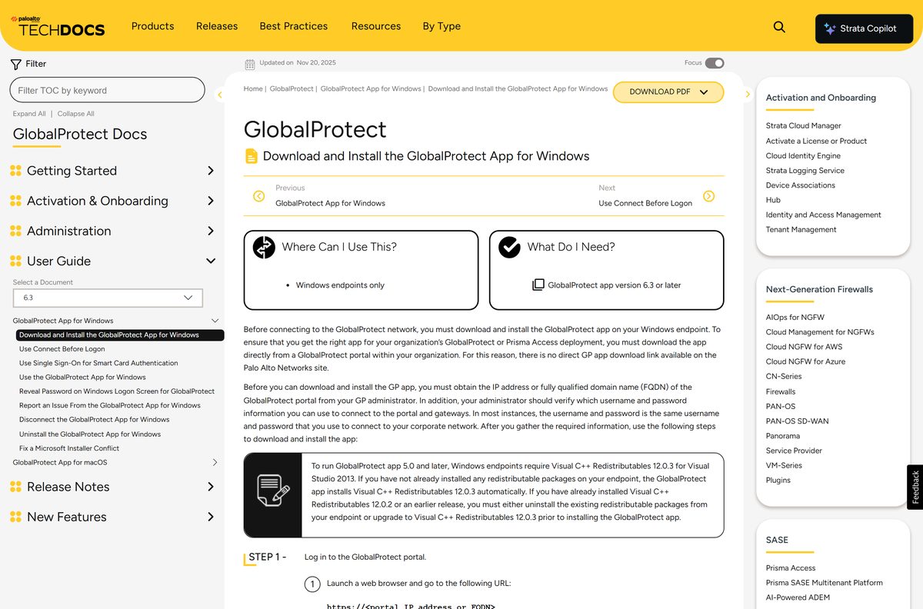This screenshot has height=609, width=923.
Task: Open PAN-OS SD-WAN link
Action: tap(796, 421)
